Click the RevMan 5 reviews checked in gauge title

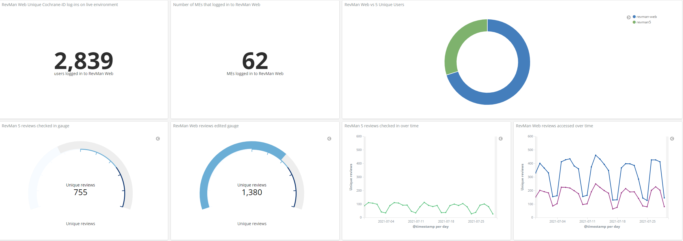(x=35, y=126)
